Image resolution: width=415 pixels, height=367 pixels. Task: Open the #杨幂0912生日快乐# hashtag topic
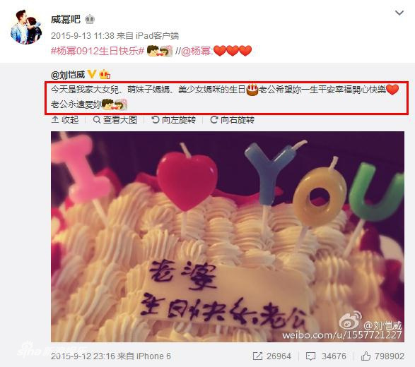(x=97, y=51)
